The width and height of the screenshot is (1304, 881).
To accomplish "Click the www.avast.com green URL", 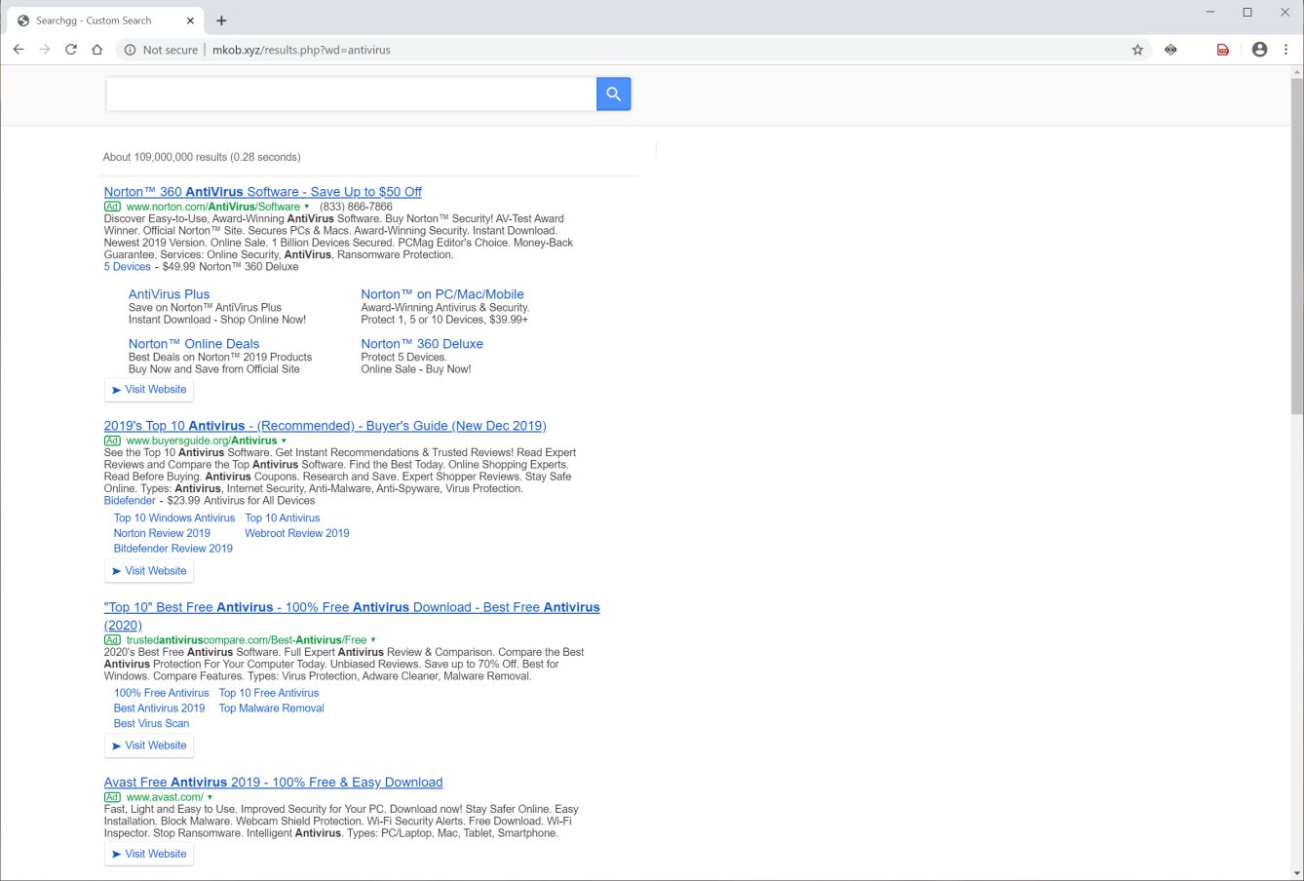I will (x=165, y=797).
